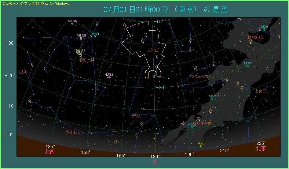
Task: Click the M106 galaxy marker
Action: coord(72,24)
